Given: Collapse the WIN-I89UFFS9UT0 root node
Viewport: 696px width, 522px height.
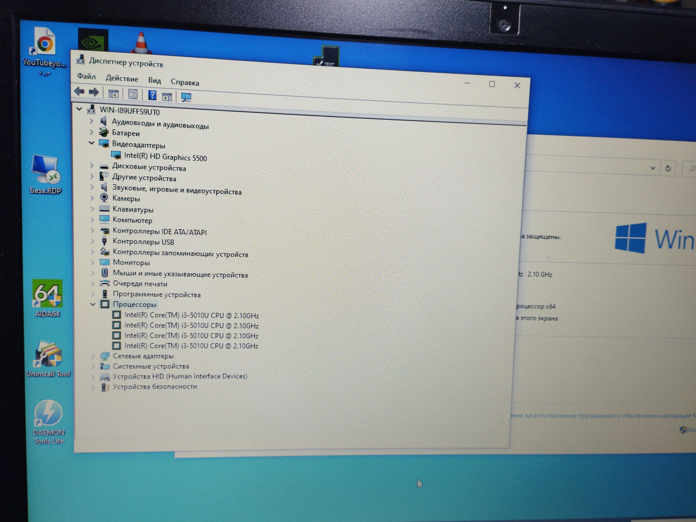Looking at the screenshot, I should pos(79,108).
